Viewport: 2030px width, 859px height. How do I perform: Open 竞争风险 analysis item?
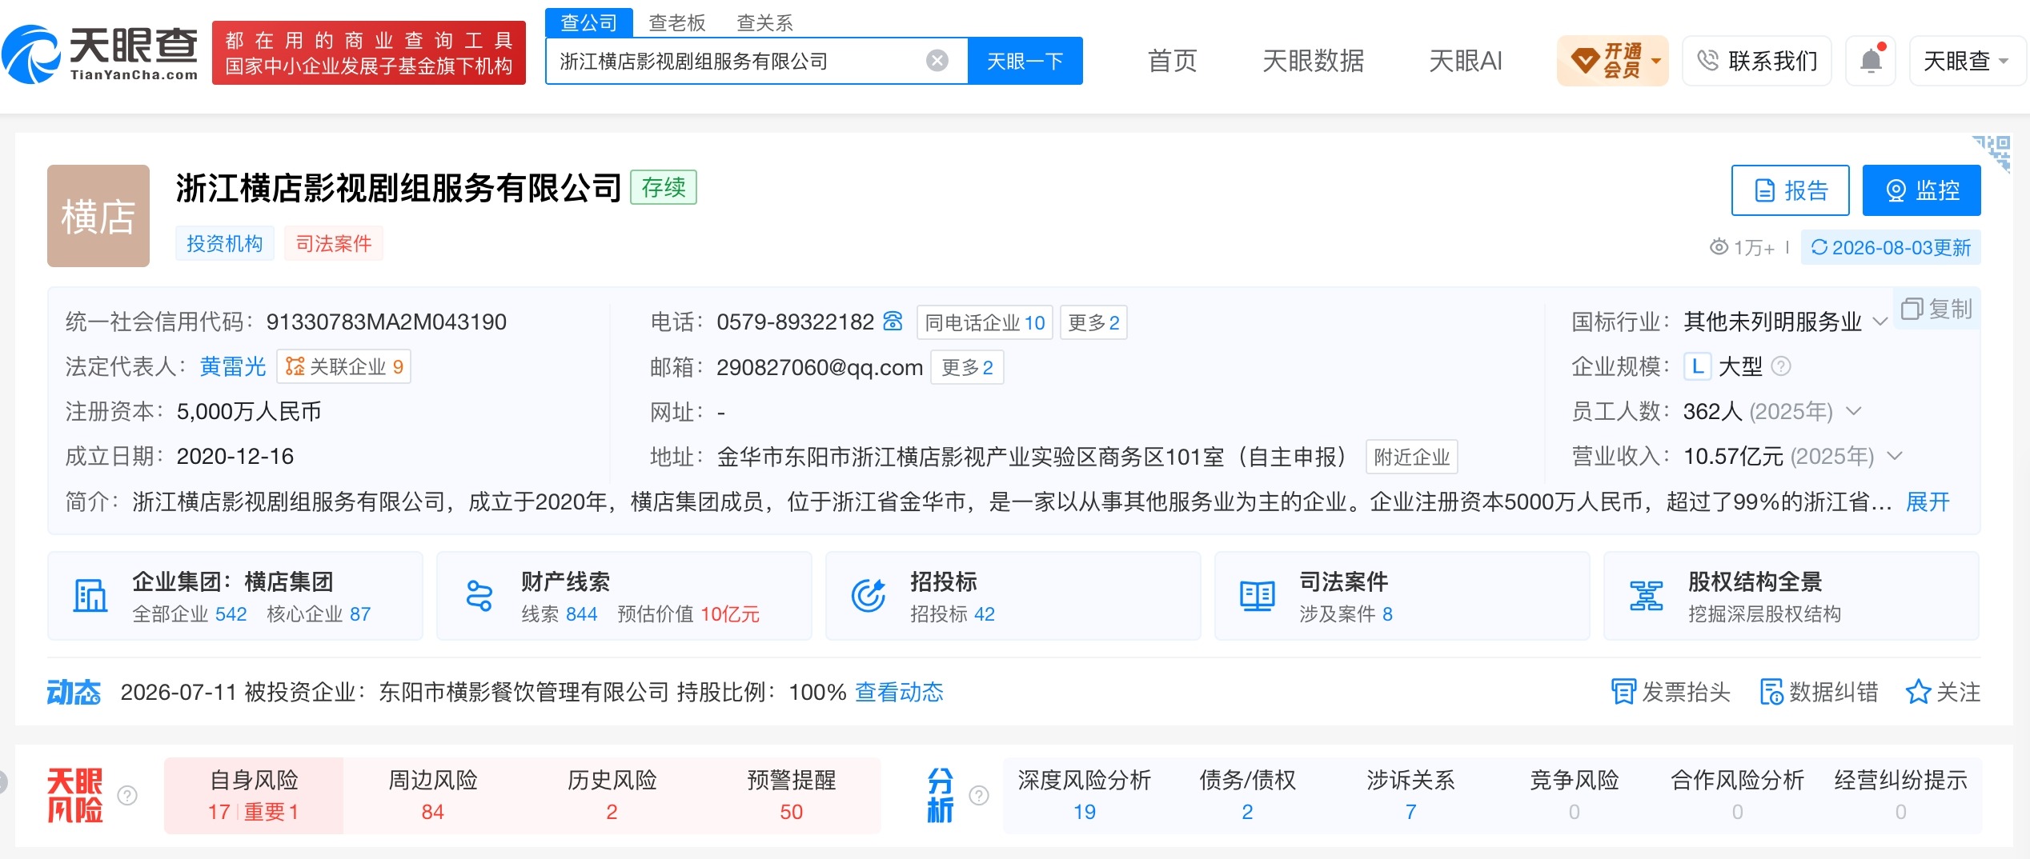click(x=1575, y=795)
